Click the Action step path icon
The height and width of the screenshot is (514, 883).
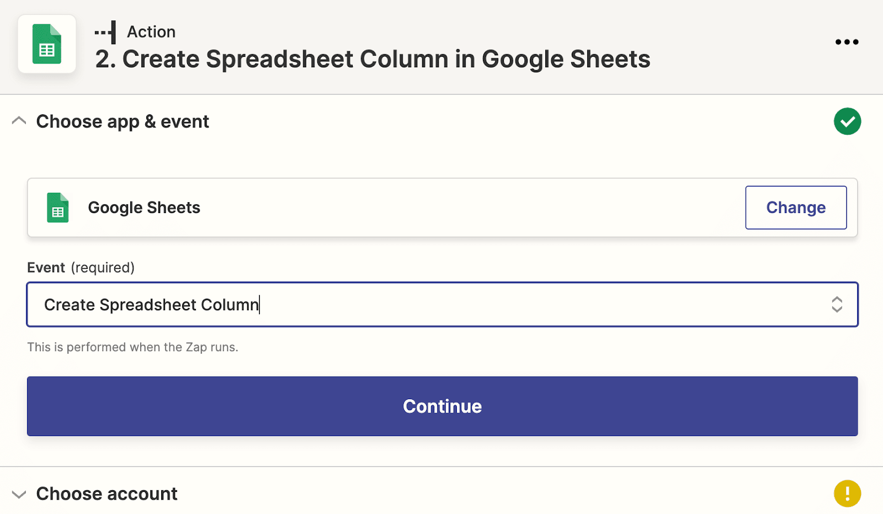tap(105, 33)
